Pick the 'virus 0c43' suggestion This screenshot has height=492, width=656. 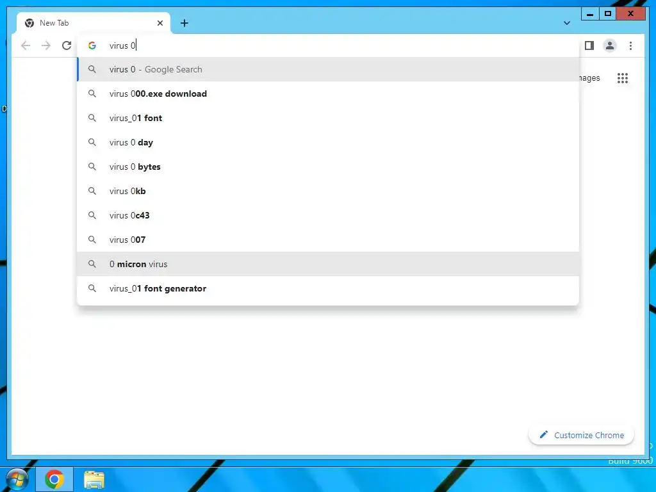(x=328, y=215)
